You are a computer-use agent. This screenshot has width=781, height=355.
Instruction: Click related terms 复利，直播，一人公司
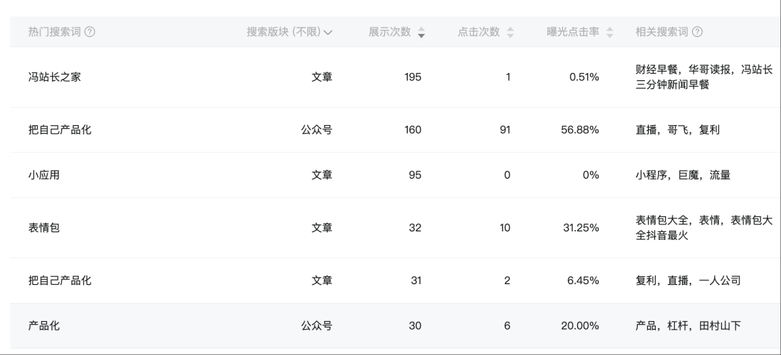688,281
